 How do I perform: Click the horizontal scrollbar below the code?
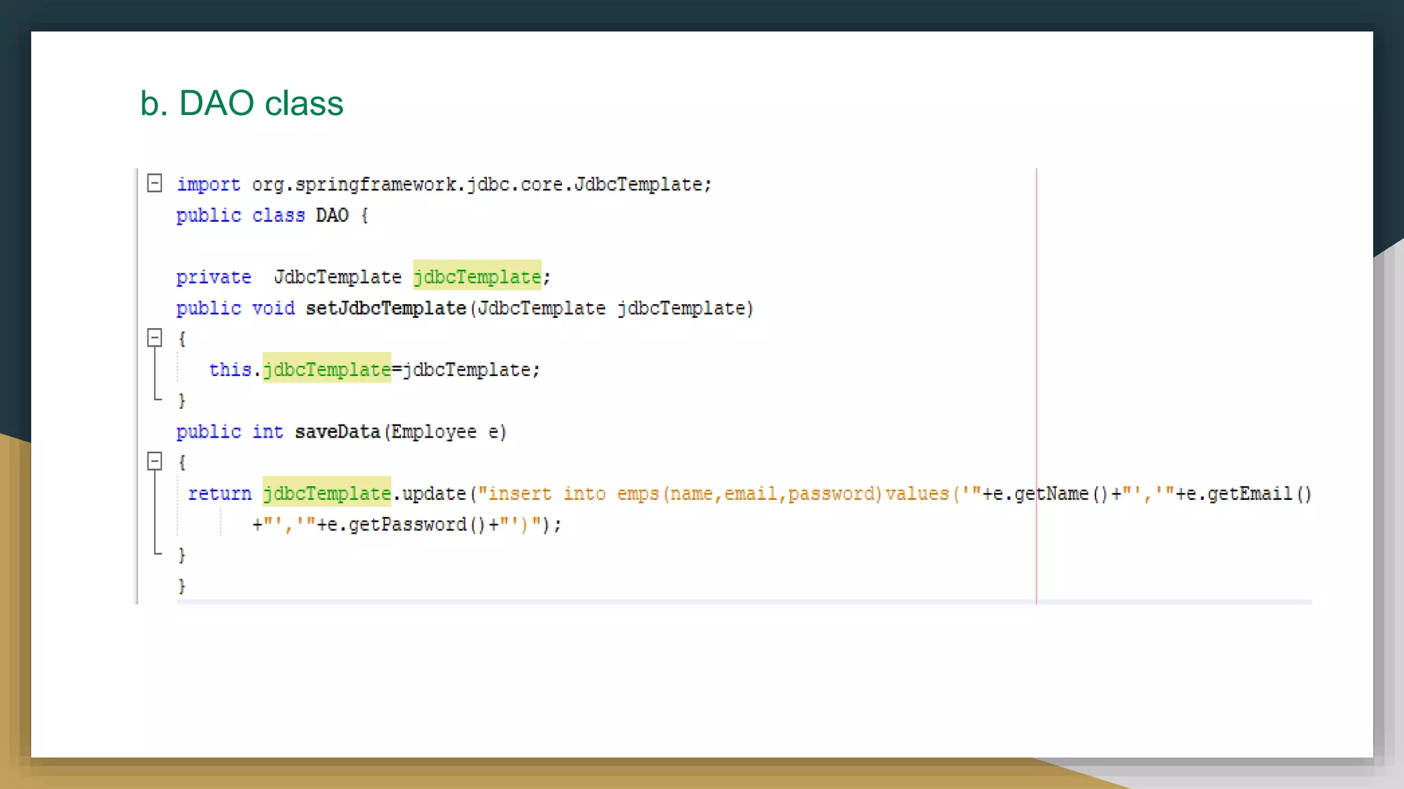click(x=744, y=602)
